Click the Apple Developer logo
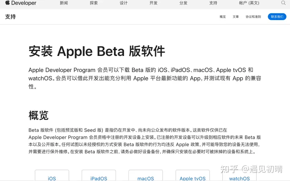This screenshot has width=290, height=181. tap(21, 3)
